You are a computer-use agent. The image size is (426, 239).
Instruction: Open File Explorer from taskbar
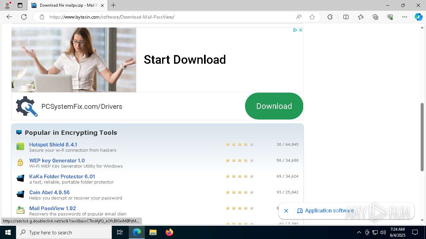tap(153, 232)
